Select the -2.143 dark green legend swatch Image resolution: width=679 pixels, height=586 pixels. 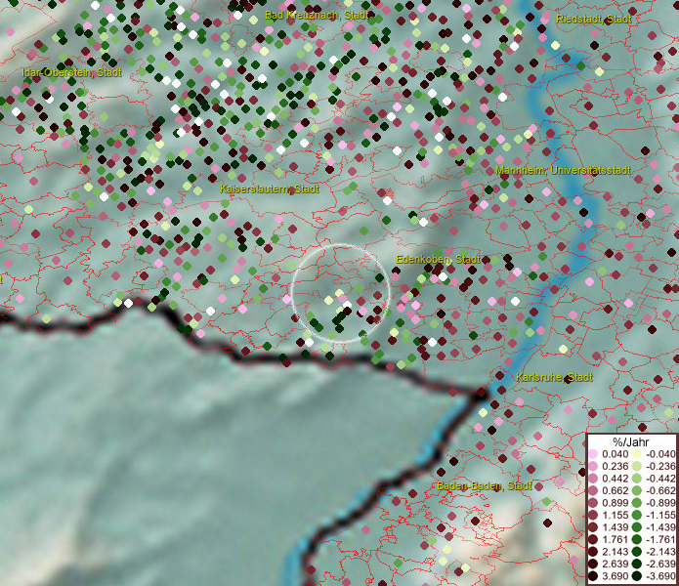point(637,552)
